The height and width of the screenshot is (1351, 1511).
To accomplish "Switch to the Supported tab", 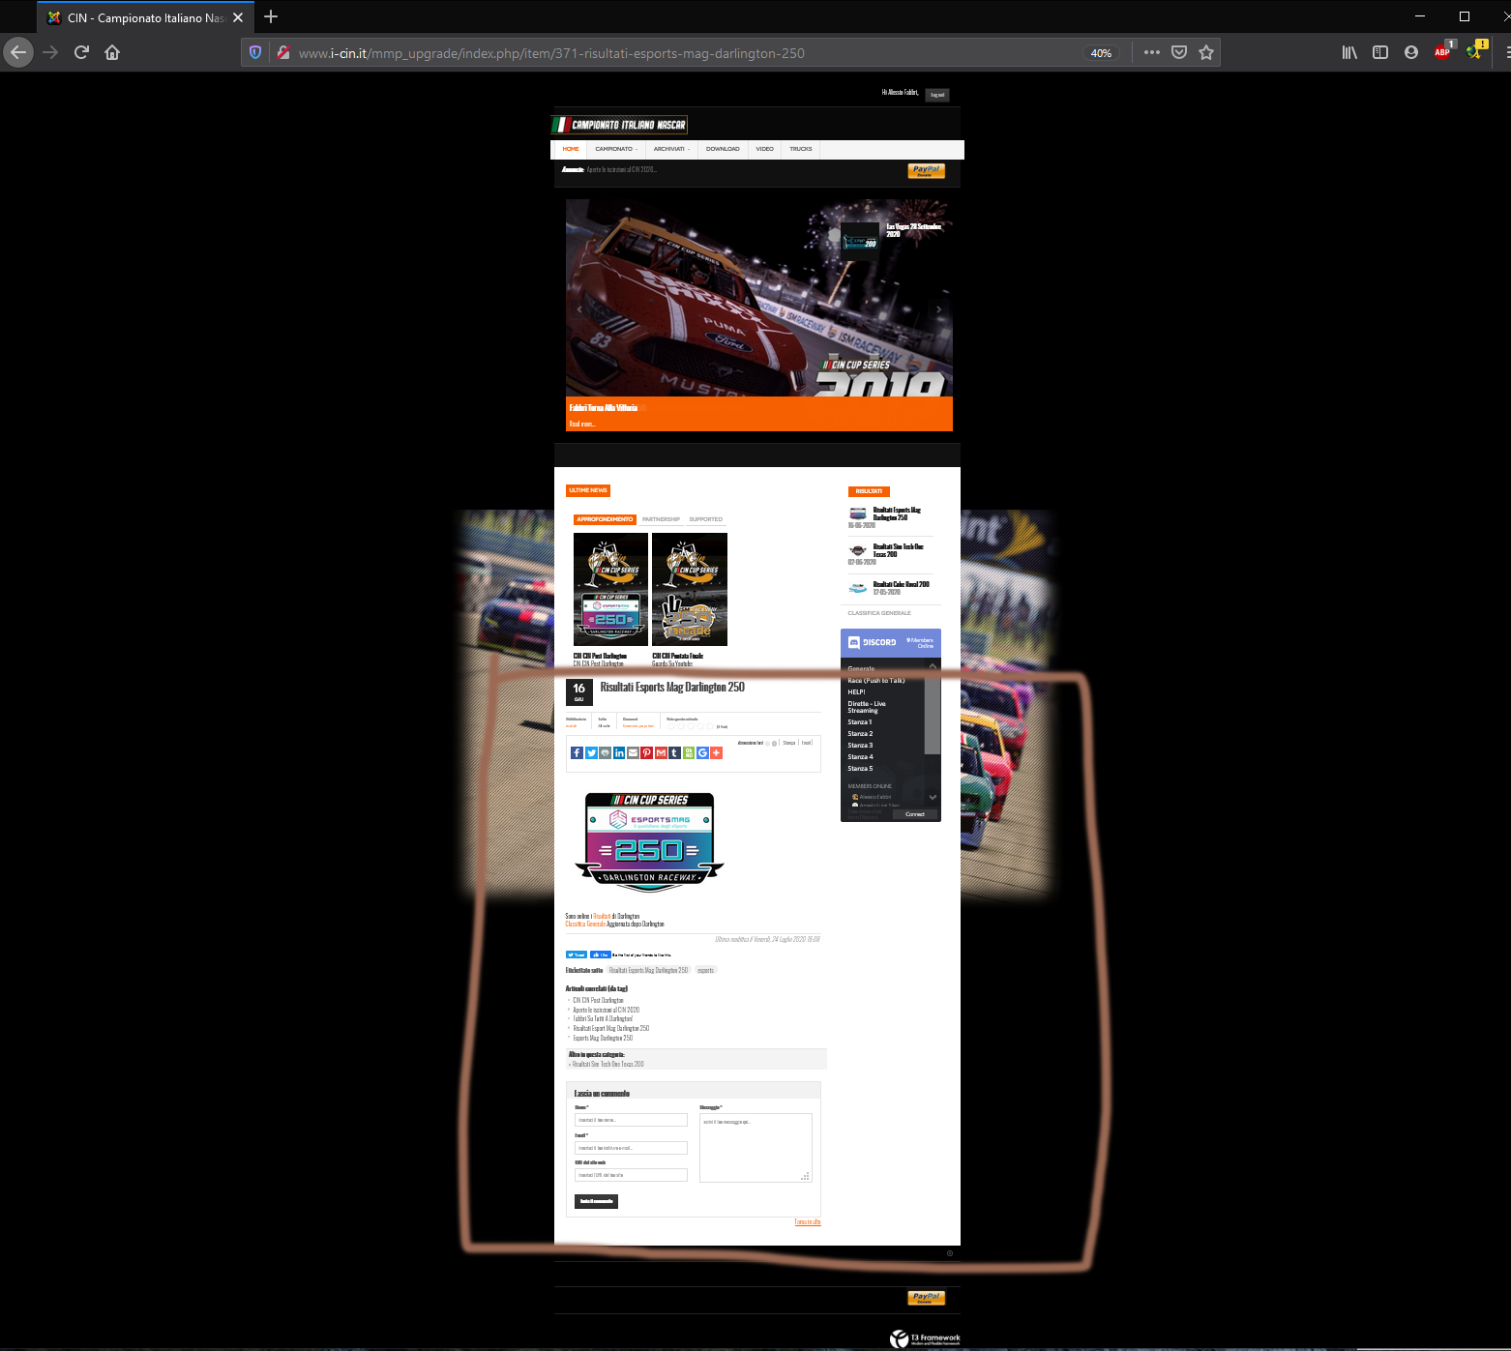I will [x=706, y=519].
